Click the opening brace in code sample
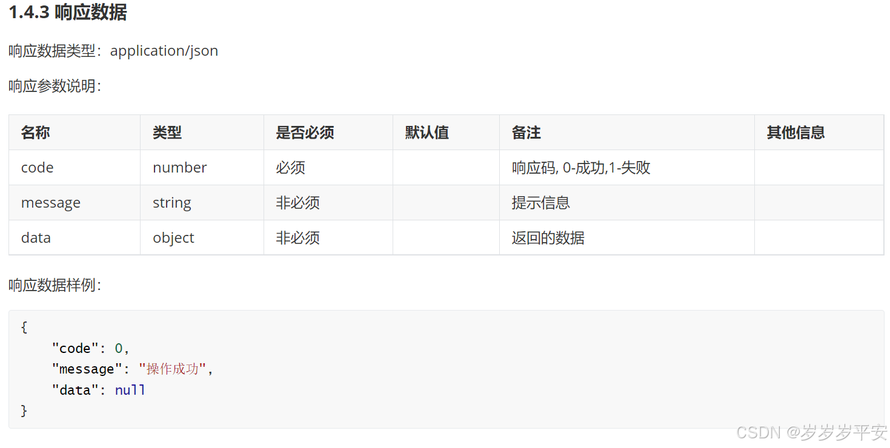Viewport: 890px width, 448px height. pos(24,328)
